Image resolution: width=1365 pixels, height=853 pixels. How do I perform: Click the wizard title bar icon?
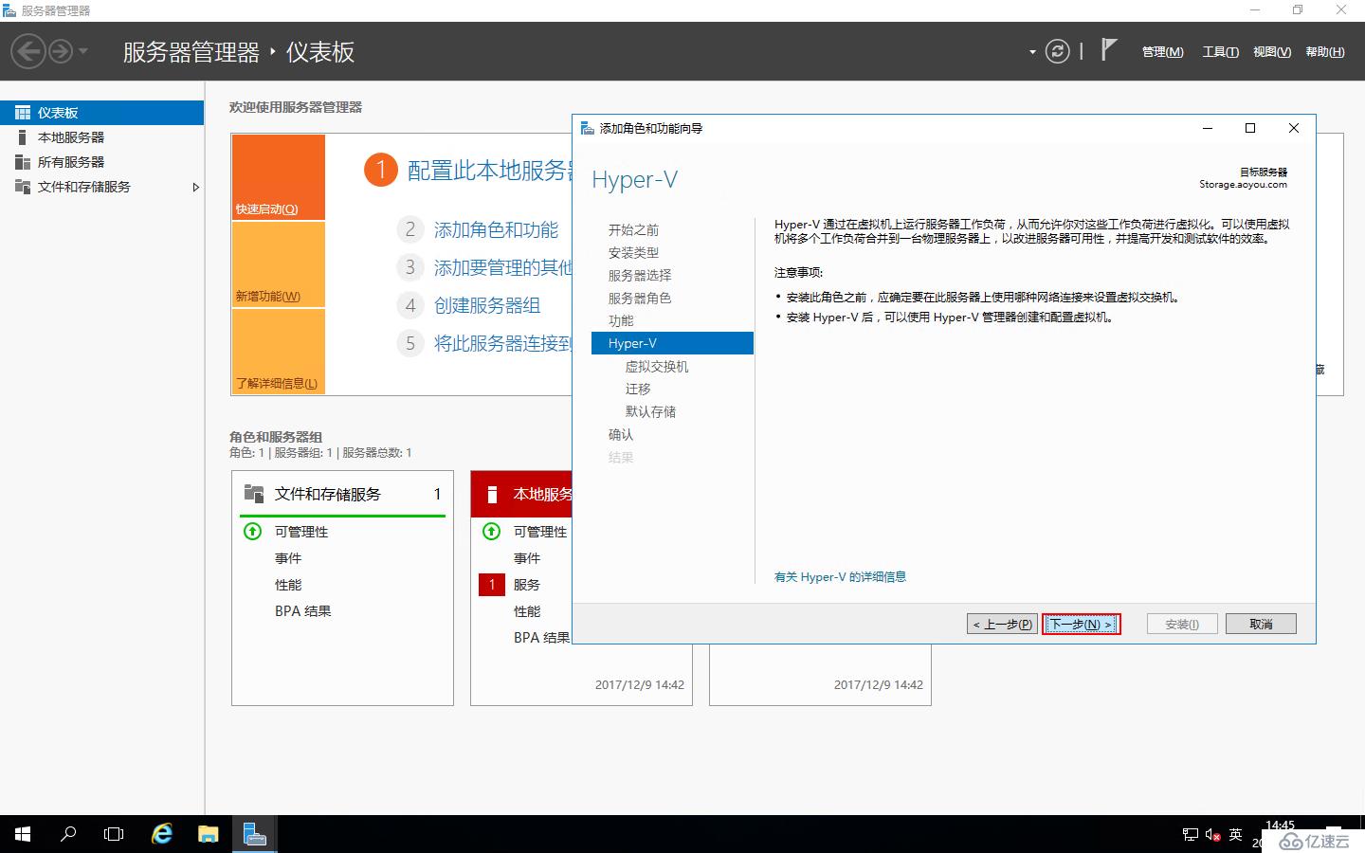coord(588,128)
